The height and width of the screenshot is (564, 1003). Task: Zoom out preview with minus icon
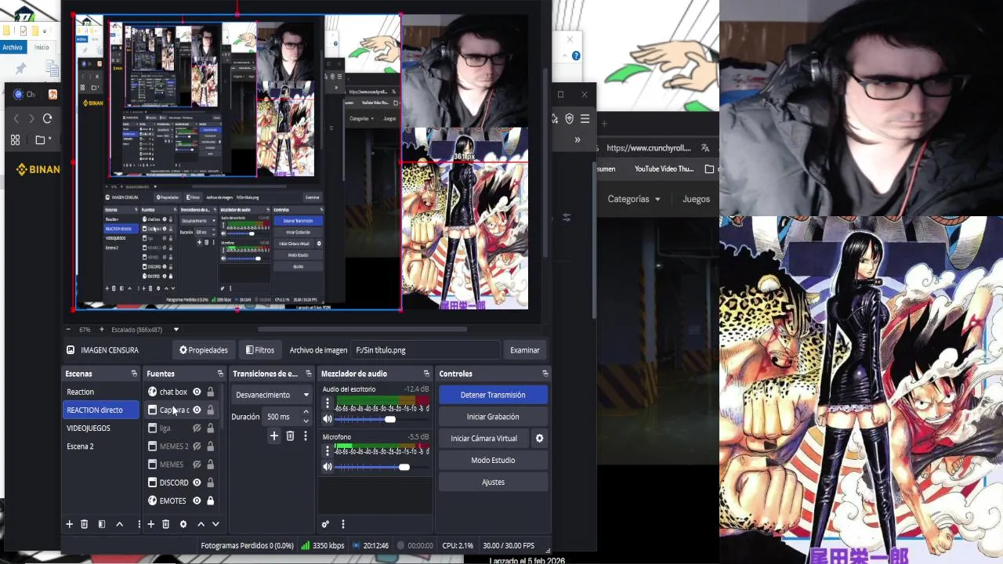click(68, 330)
